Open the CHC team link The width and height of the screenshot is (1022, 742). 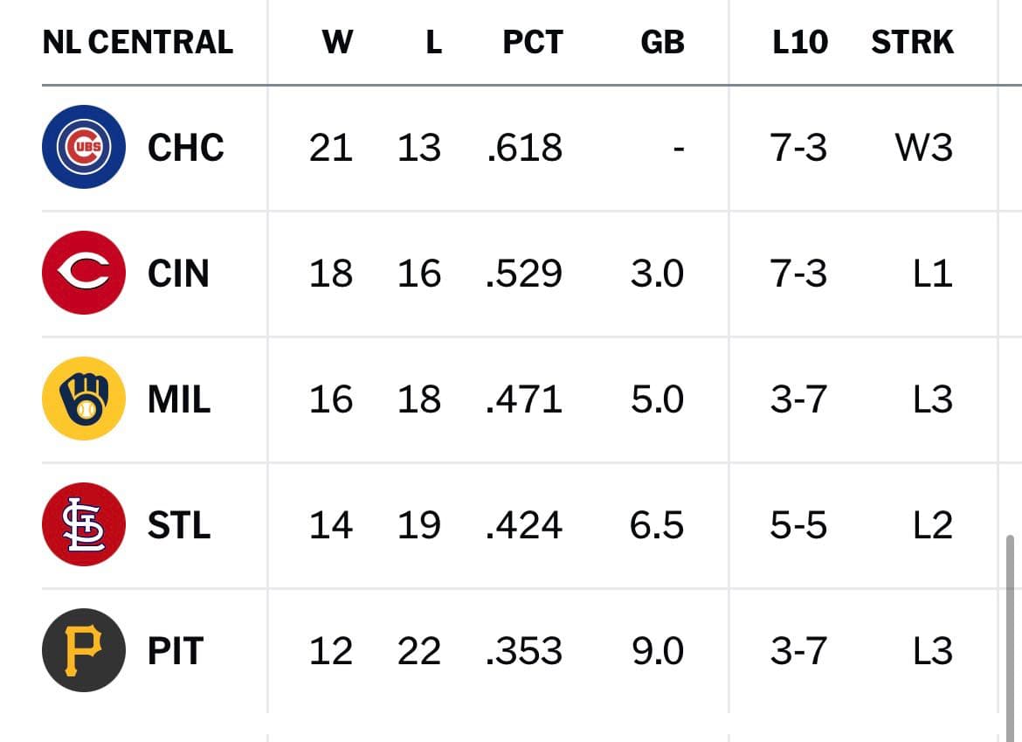click(185, 147)
